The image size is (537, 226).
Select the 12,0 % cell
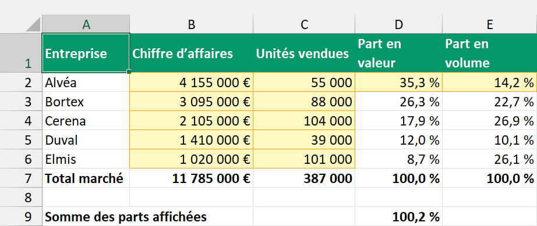coord(398,139)
